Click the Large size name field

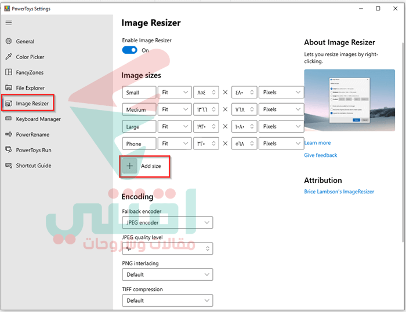tap(139, 126)
